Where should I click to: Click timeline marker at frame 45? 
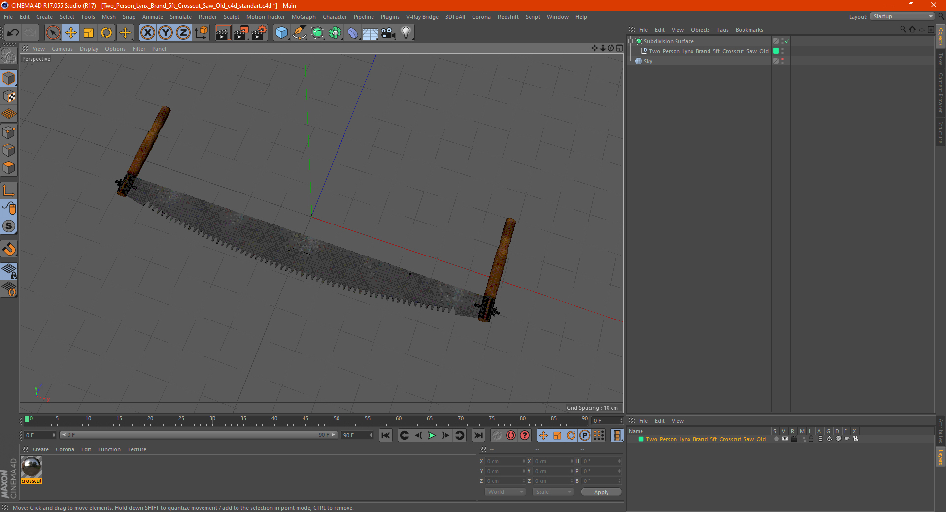[x=305, y=420]
